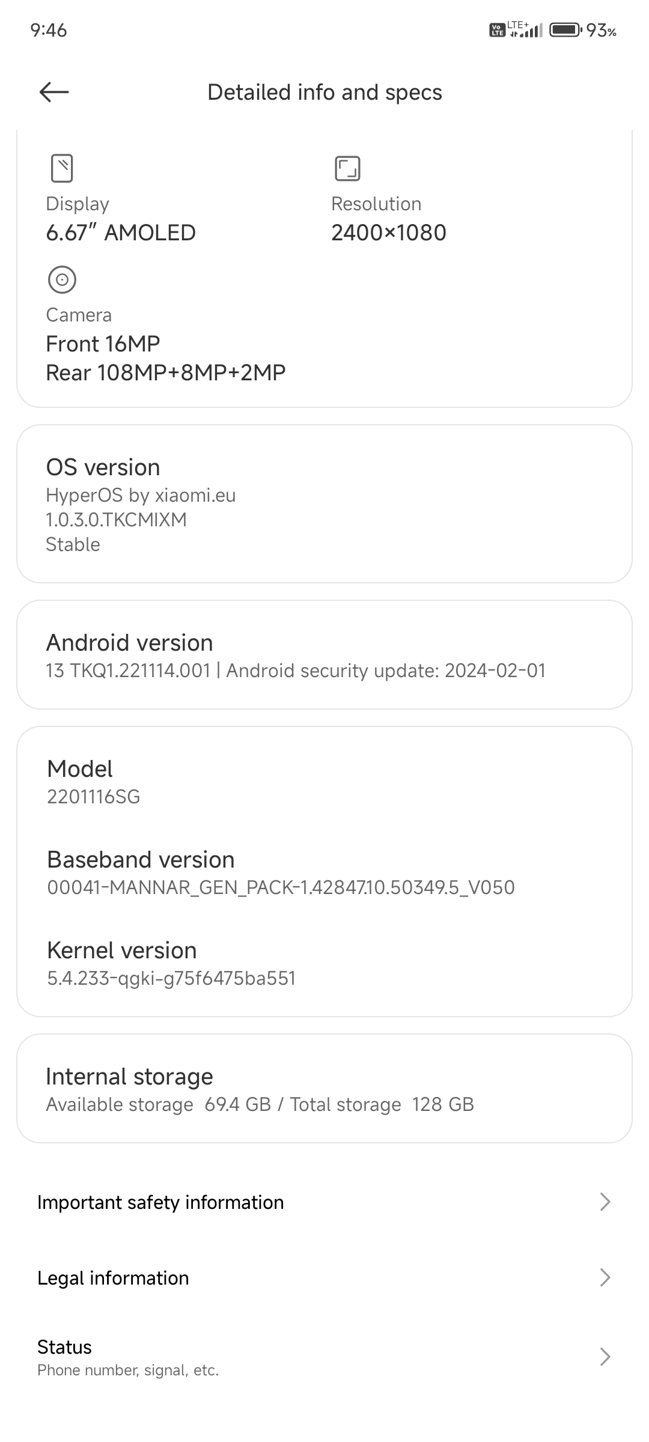The height and width of the screenshot is (1442, 649).
Task: Open Legal information entry
Action: (x=324, y=1277)
